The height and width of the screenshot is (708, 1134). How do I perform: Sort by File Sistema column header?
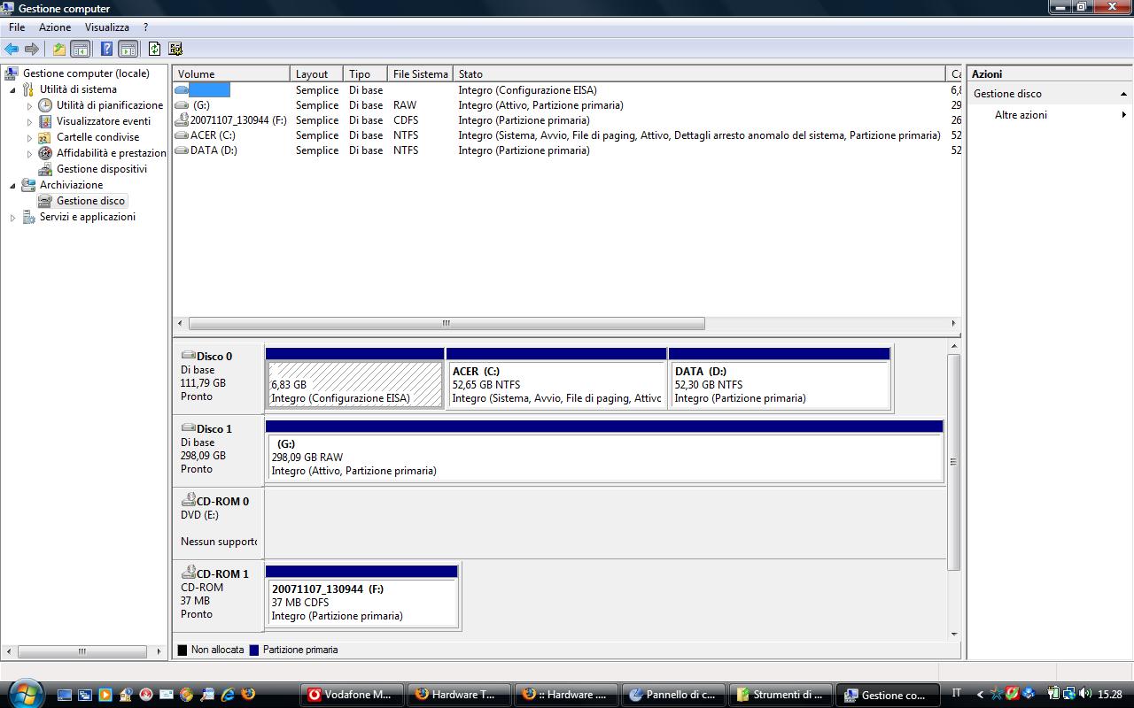(420, 74)
